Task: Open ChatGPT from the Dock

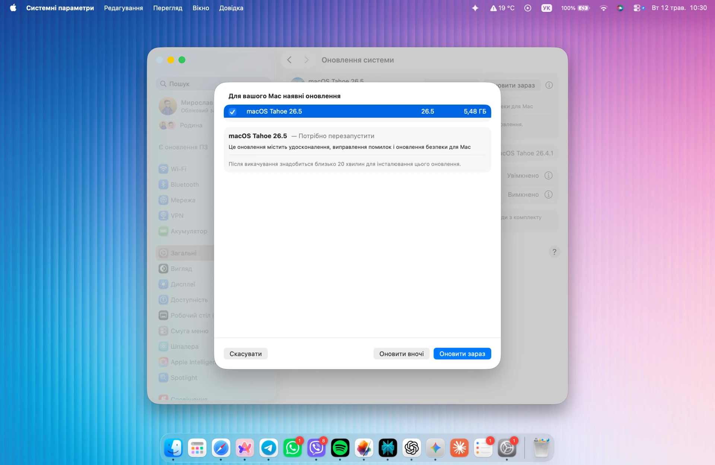Action: click(411, 448)
